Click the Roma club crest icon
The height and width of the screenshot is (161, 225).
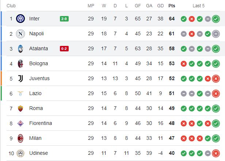pyautogui.click(x=20, y=109)
